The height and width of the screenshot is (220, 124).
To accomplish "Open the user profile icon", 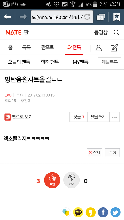I will pyautogui.click(x=98, y=48).
